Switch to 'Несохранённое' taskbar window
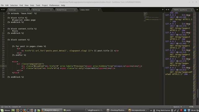The width and height of the screenshot is (199, 112). (138, 110)
